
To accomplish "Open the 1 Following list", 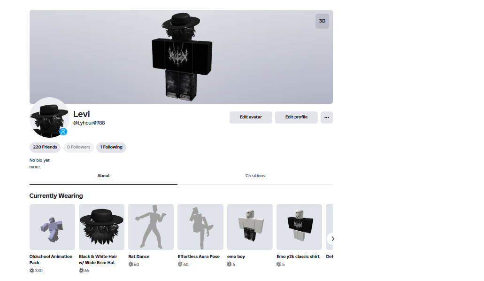I will tap(111, 147).
